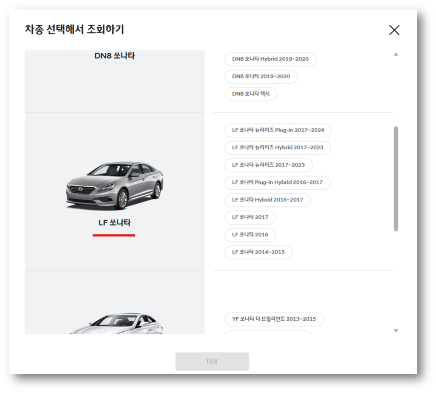Pick YF 쏘나타 더 브릴리언트 2013~2015
Viewport: 436px width, 393px height.
274,319
